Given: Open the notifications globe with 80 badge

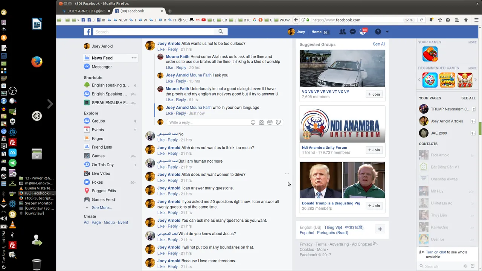Looking at the screenshot, I should click(x=363, y=32).
